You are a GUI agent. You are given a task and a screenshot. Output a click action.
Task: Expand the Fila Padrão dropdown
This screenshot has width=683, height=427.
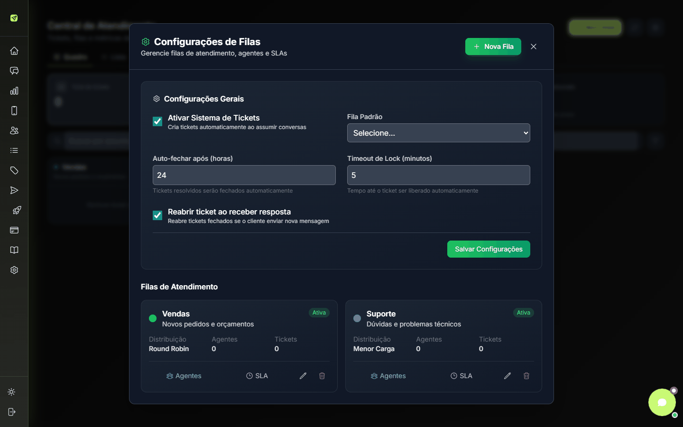pos(439,133)
